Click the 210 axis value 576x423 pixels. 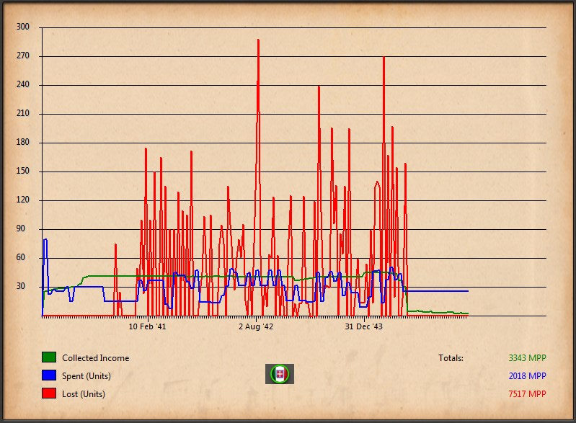point(23,113)
